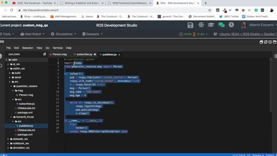Open the View menu

point(39,48)
